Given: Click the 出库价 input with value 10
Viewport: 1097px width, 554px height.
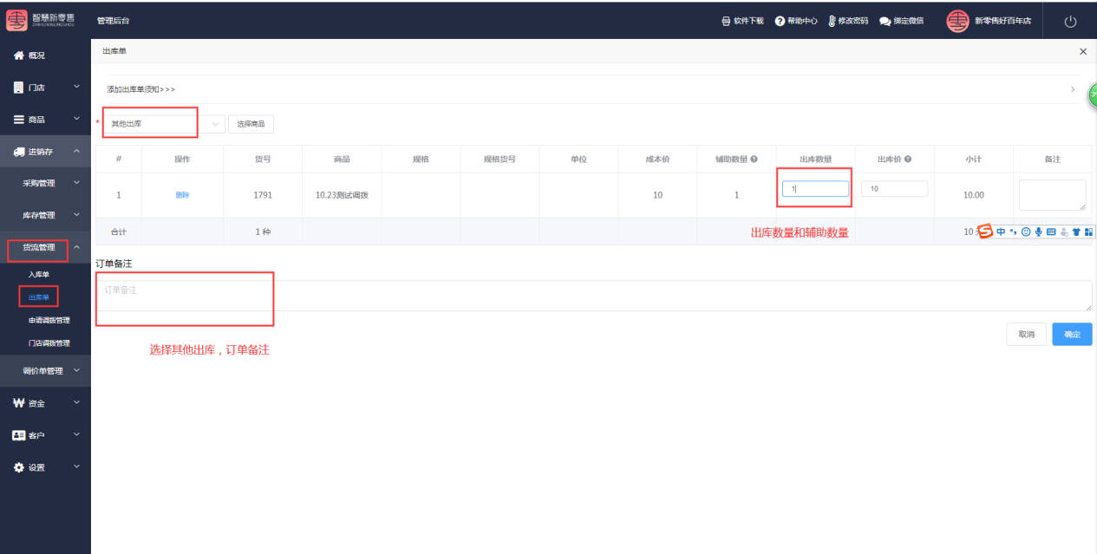Looking at the screenshot, I should pos(895,188).
